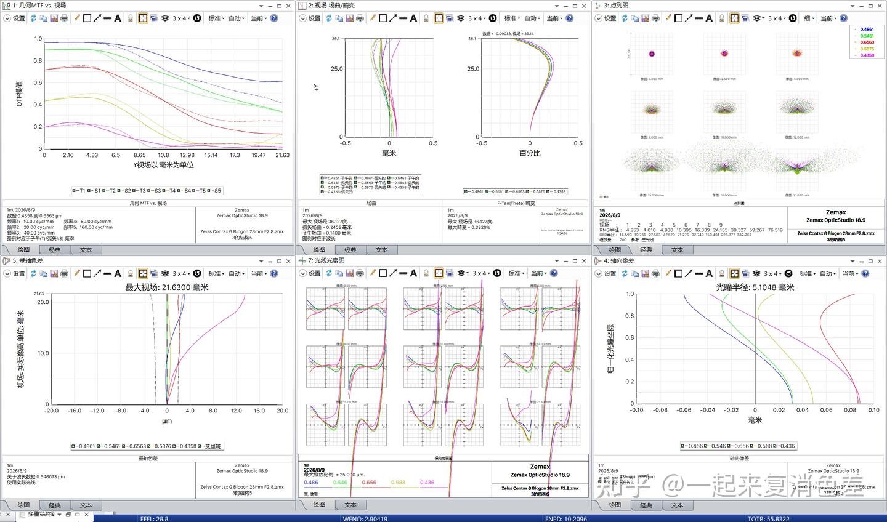The height and width of the screenshot is (522, 887).
Task: Print the Ray Fan window
Action: [360, 273]
